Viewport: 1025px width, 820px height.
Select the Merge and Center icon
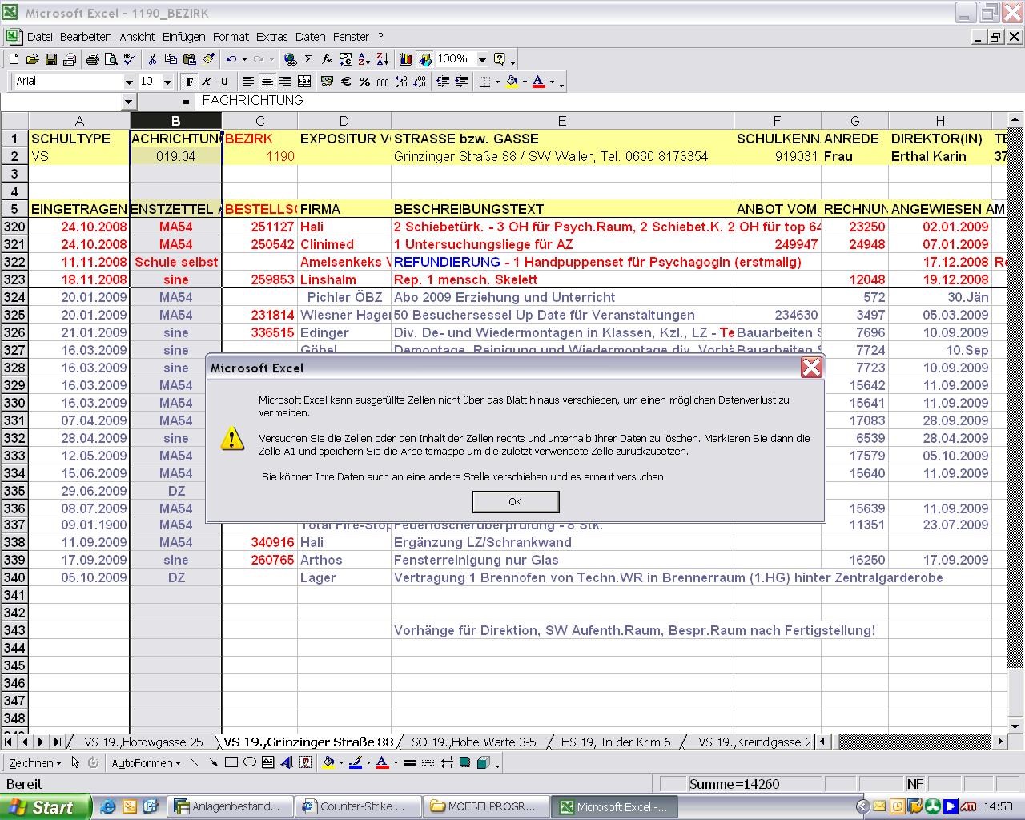[x=304, y=82]
